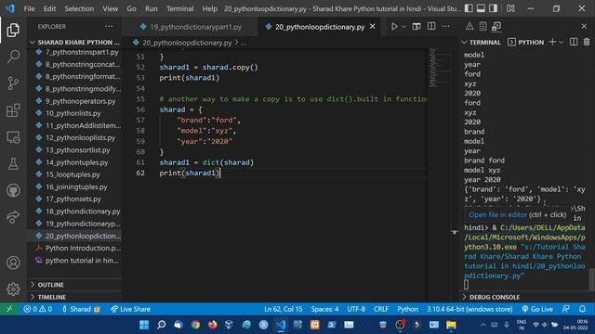Open the Help menu

(209, 8)
